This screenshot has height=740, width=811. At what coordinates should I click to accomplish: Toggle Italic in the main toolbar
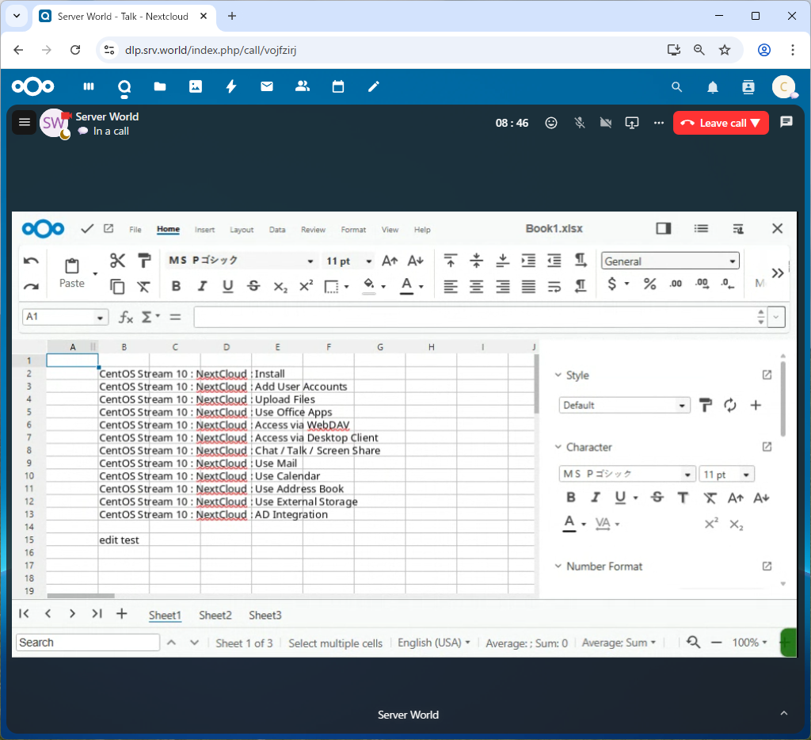pos(202,286)
